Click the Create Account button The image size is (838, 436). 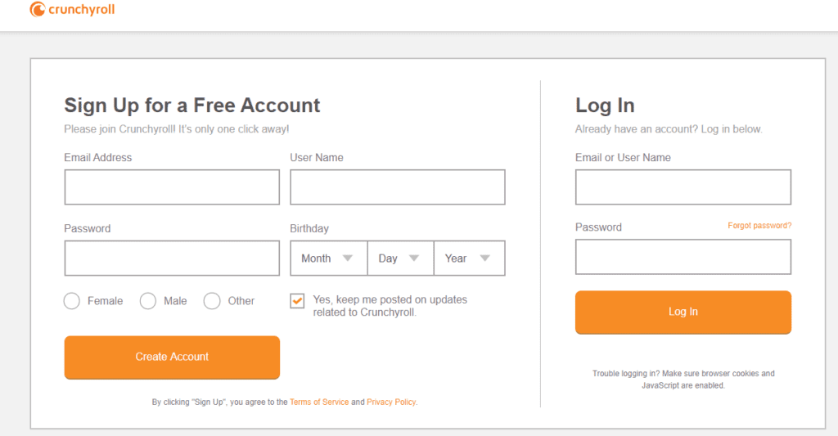pyautogui.click(x=172, y=357)
